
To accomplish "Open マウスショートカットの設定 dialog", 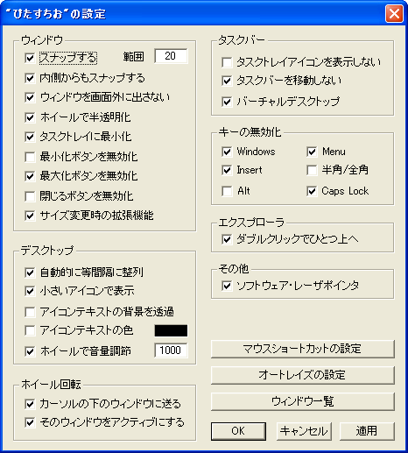I will pos(303,349).
